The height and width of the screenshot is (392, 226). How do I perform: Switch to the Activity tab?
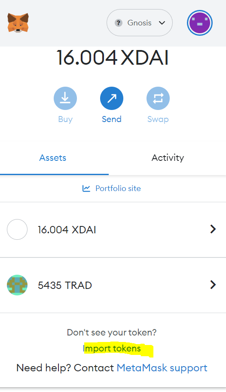[x=168, y=158]
